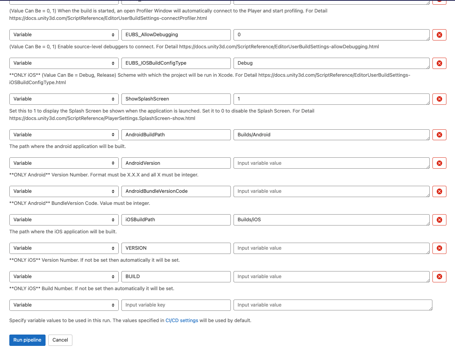Remove the EUBS_IOSBuildConfigType variable row
Viewport: 455px width, 363px height.
point(439,63)
